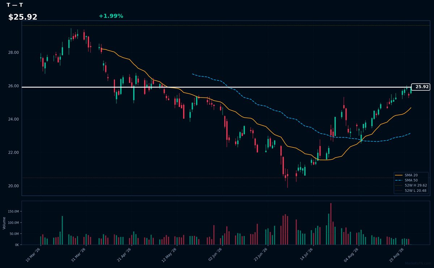The width and height of the screenshot is (434, 268).
Task: Click the Volume axis title
Action: tap(4, 223)
